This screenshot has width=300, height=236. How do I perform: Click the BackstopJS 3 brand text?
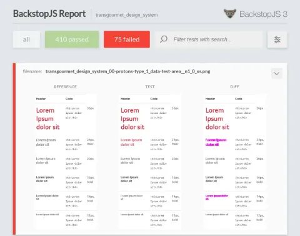(x=263, y=14)
